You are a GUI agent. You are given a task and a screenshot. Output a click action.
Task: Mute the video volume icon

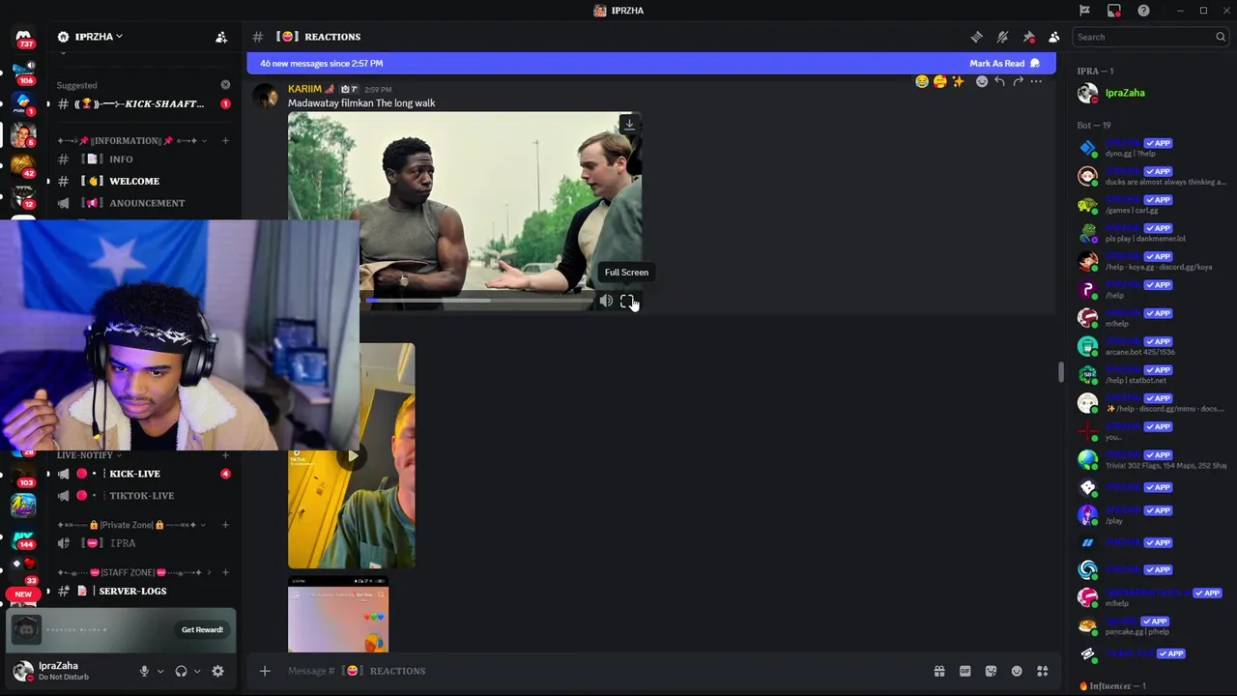606,302
